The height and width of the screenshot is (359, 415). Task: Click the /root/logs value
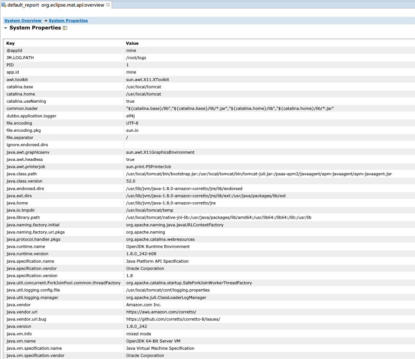tap(136, 58)
